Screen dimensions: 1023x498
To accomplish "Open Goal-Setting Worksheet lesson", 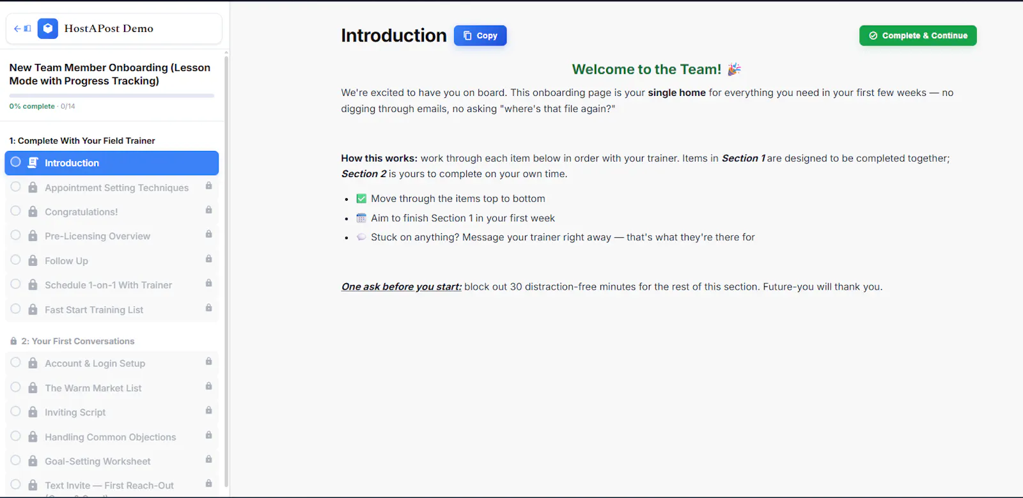I will (111, 461).
